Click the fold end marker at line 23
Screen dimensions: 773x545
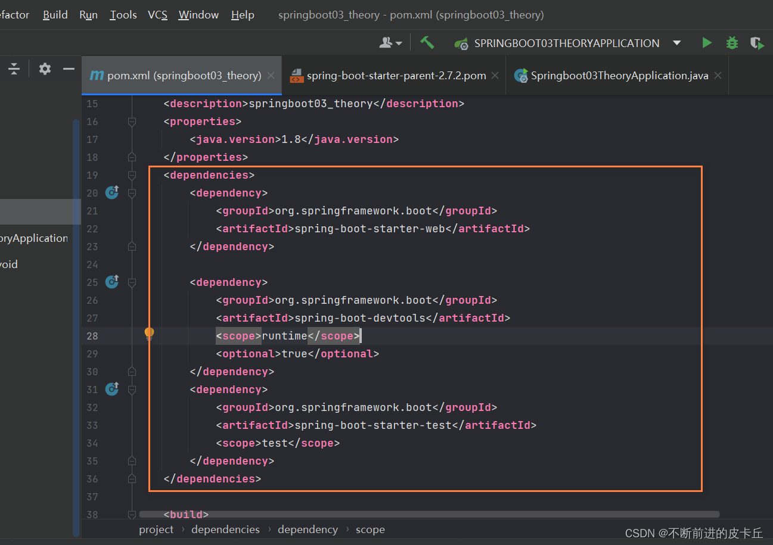132,247
